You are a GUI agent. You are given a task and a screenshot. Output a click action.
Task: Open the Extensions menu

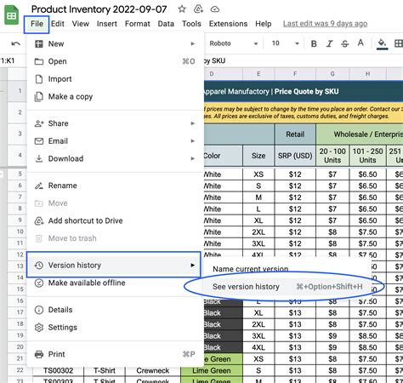tap(228, 24)
